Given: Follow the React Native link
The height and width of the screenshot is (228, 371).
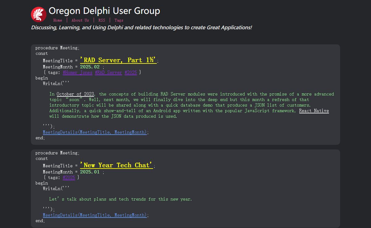Looking at the screenshot, I should pos(314,111).
